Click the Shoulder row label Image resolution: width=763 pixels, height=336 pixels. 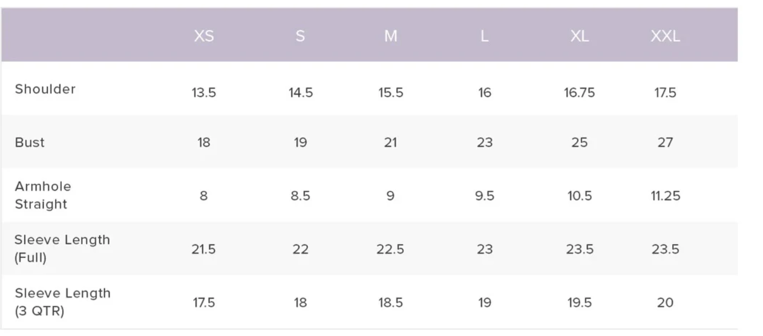tap(45, 89)
